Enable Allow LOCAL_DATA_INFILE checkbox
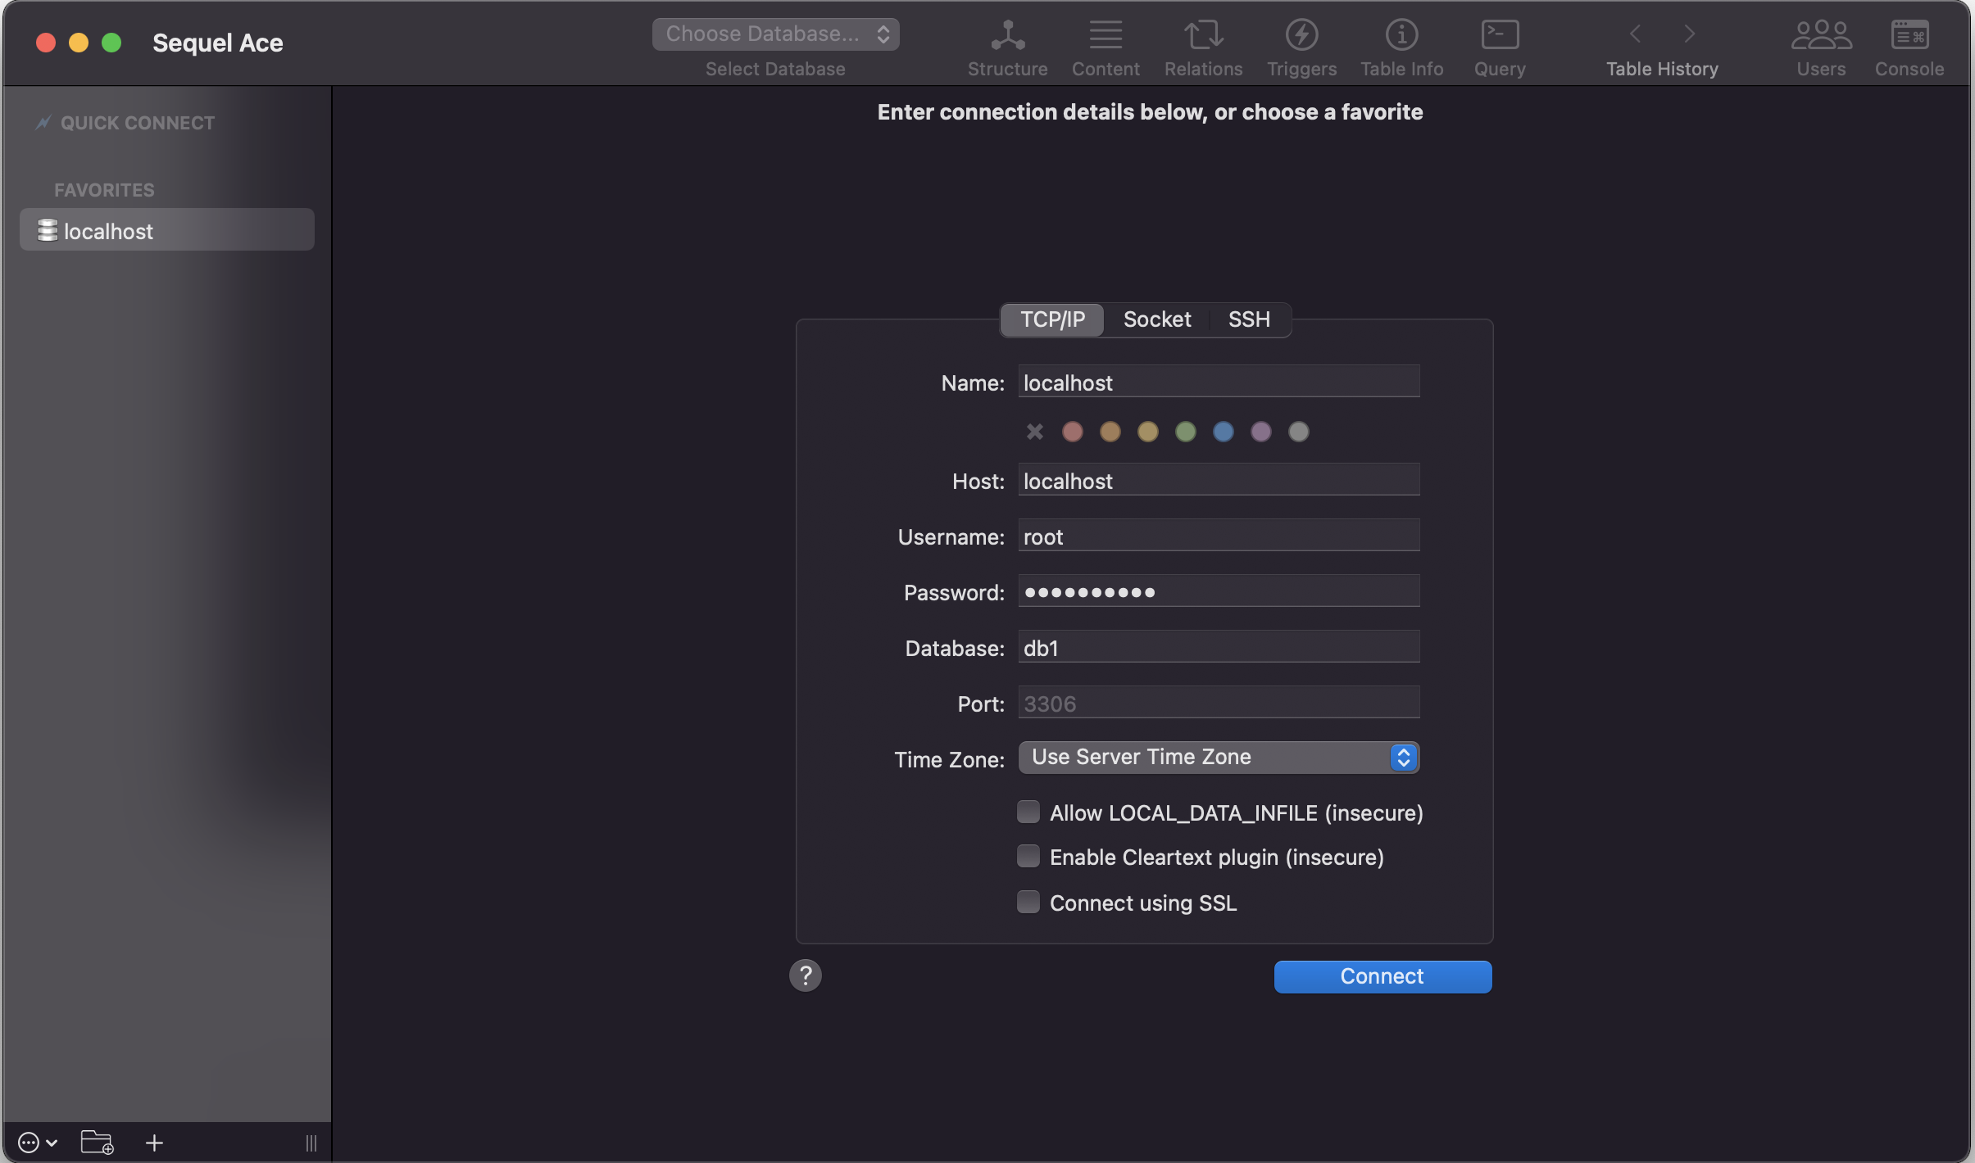 click(1028, 812)
